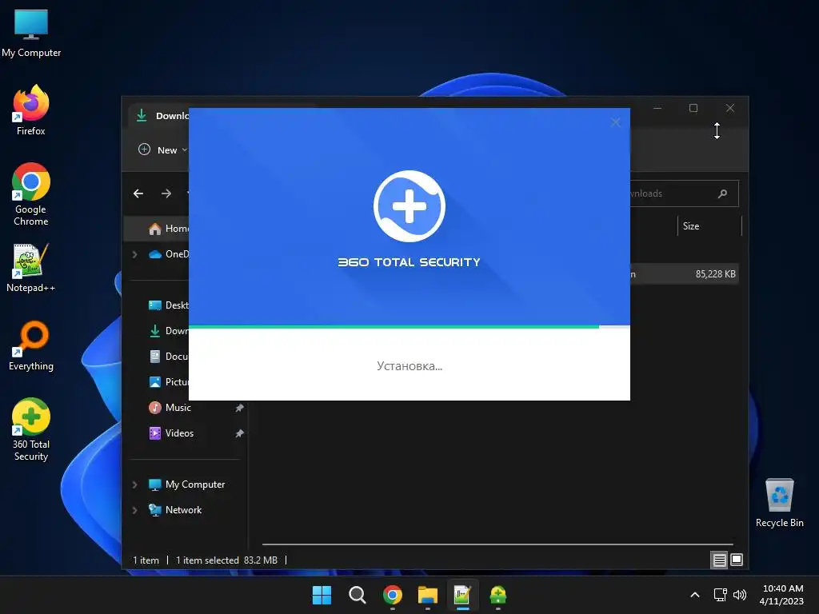Open Chrome from the taskbar
The image size is (819, 614).
pos(393,595)
